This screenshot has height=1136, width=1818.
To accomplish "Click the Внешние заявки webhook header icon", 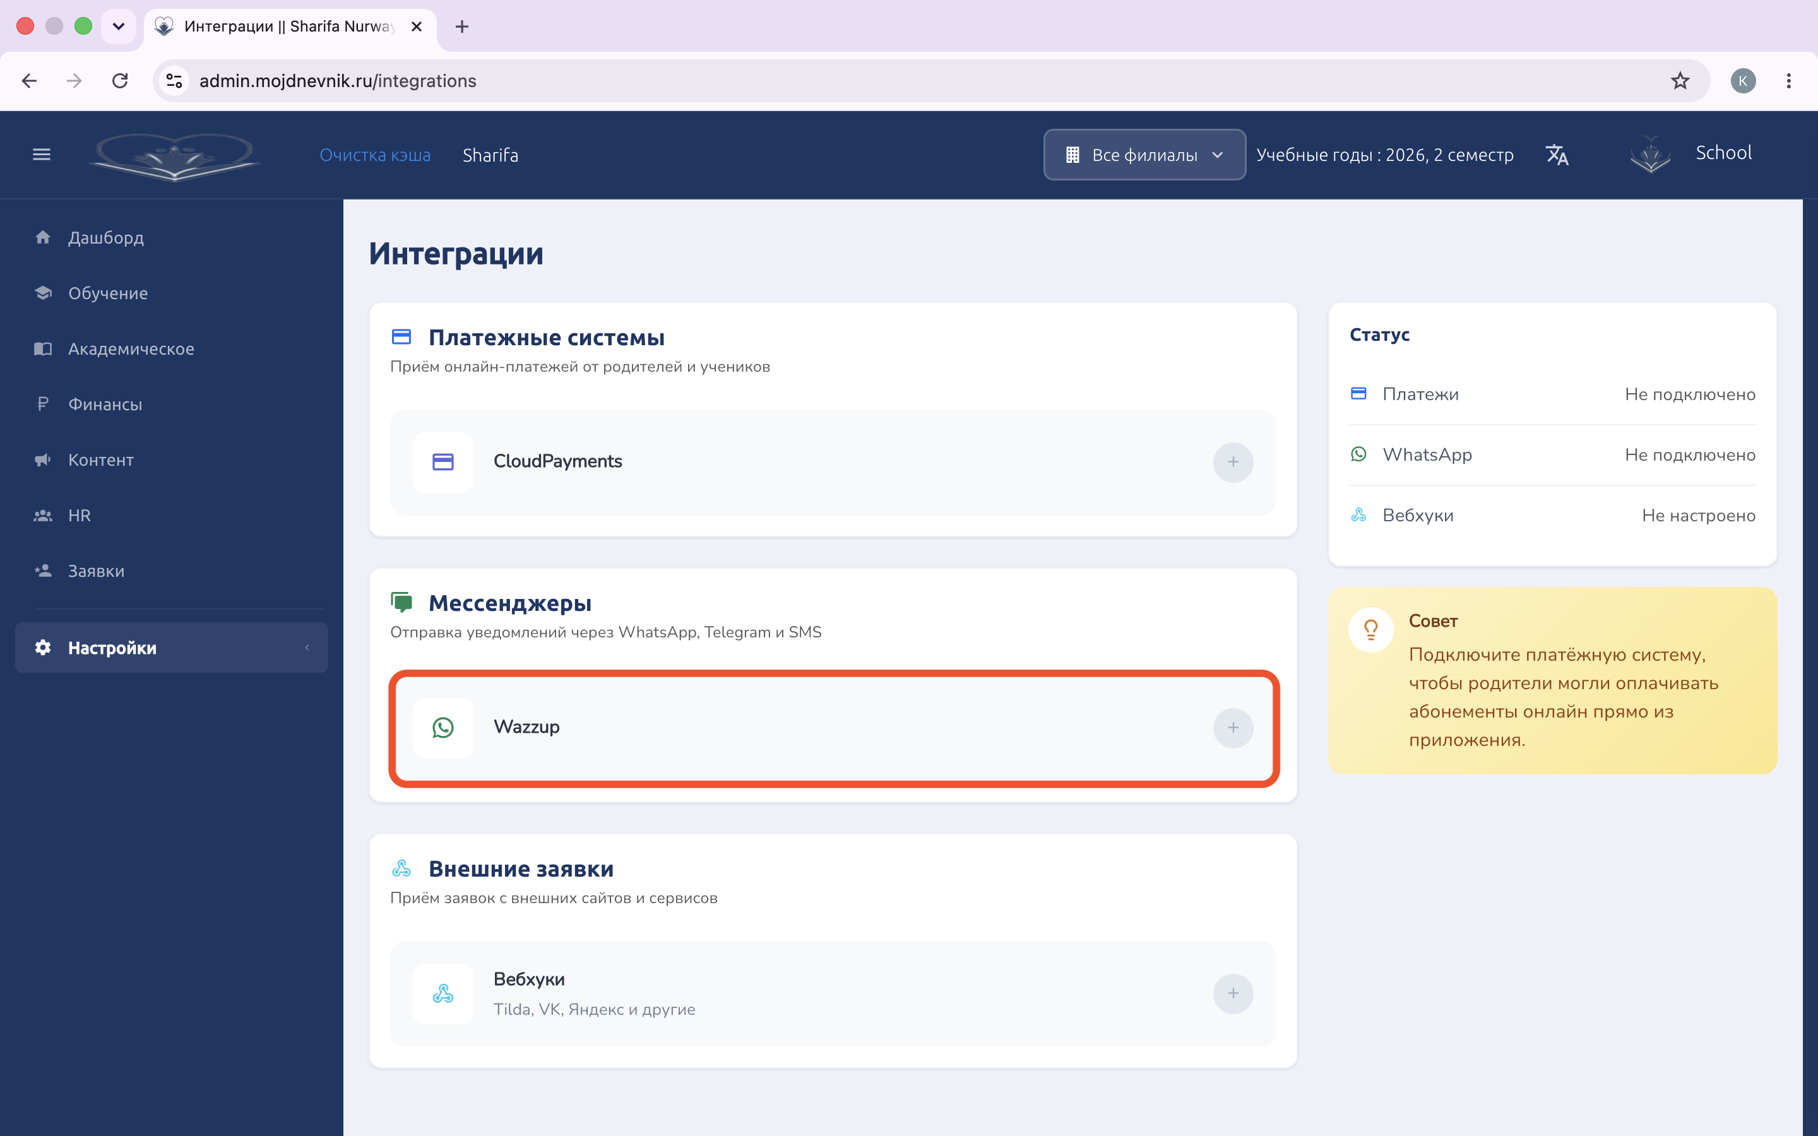I will point(401,868).
